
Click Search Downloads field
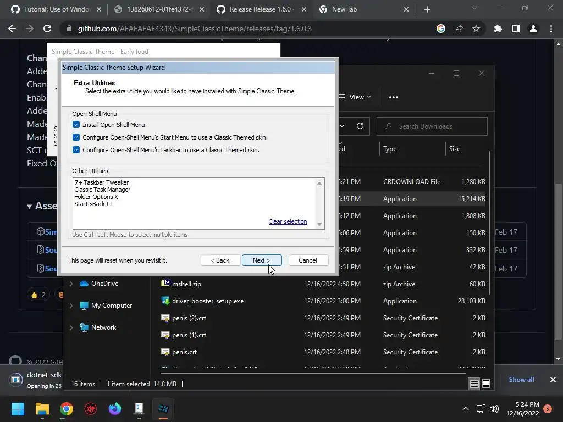[x=432, y=126]
